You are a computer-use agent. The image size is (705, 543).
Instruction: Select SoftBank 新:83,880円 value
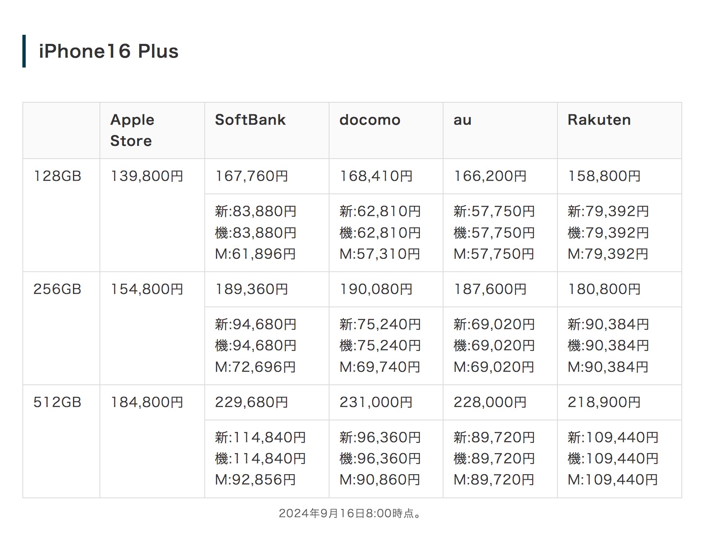click(256, 211)
